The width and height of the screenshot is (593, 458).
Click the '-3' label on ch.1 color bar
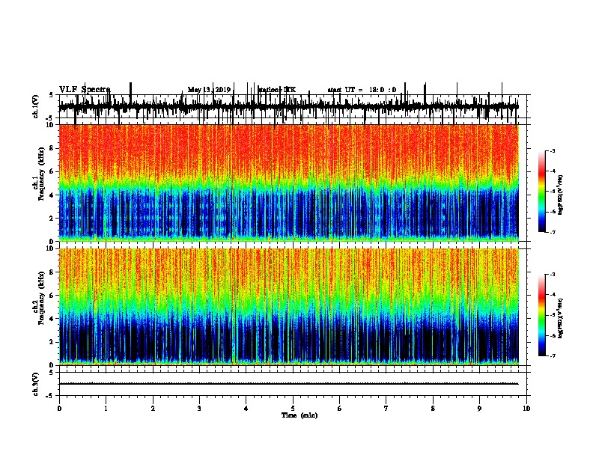pos(552,150)
